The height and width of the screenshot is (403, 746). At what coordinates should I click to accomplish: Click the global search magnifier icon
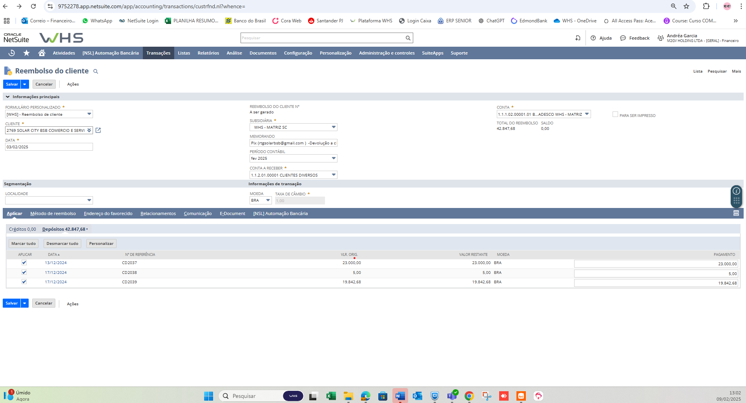(408, 38)
